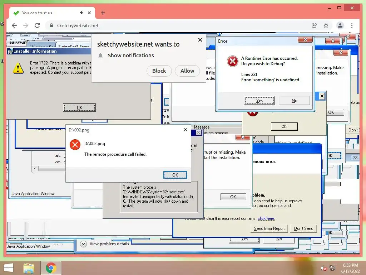Open a new tab with plus button
This screenshot has height=275, width=366.
(103, 13)
